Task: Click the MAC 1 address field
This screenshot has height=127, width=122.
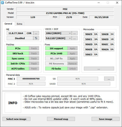Action: click(31, 79)
